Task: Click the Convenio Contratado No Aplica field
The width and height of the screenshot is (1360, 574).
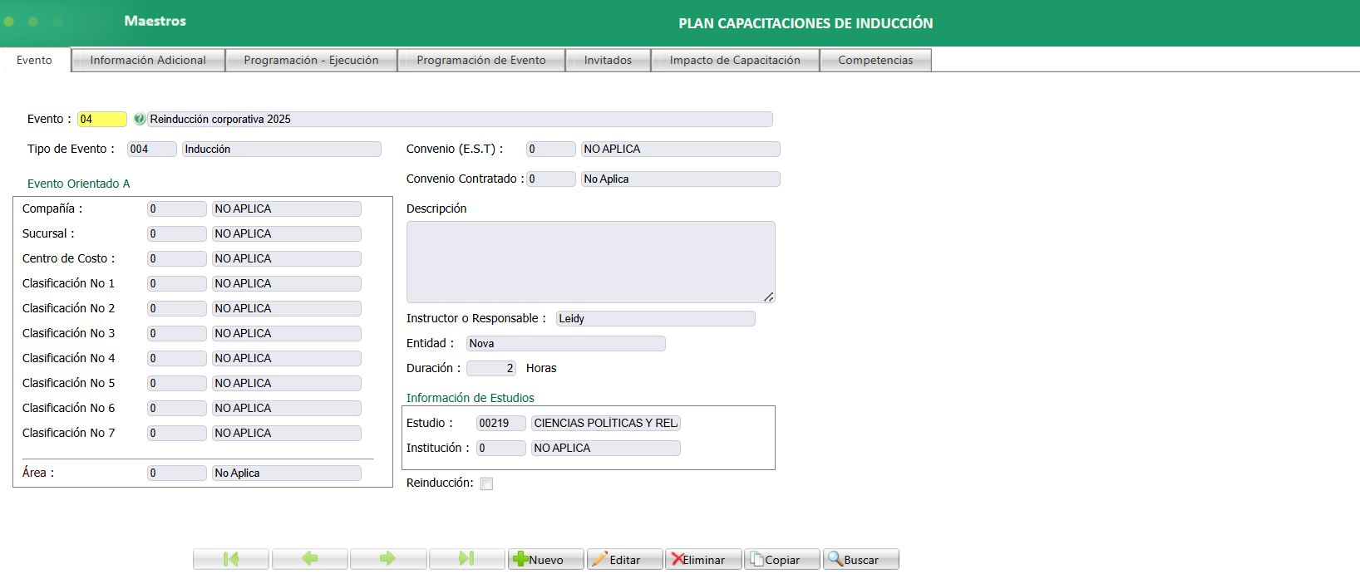Action: click(681, 179)
